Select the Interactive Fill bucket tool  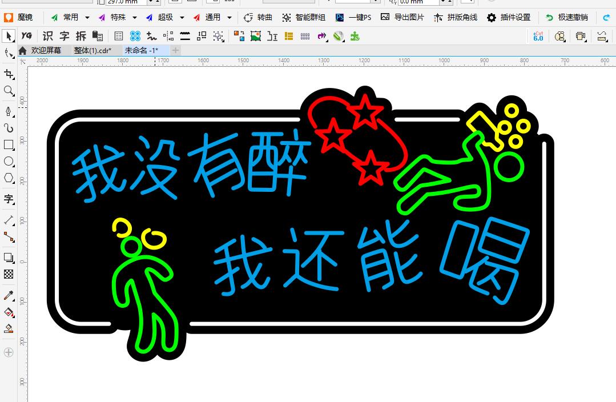[8, 312]
